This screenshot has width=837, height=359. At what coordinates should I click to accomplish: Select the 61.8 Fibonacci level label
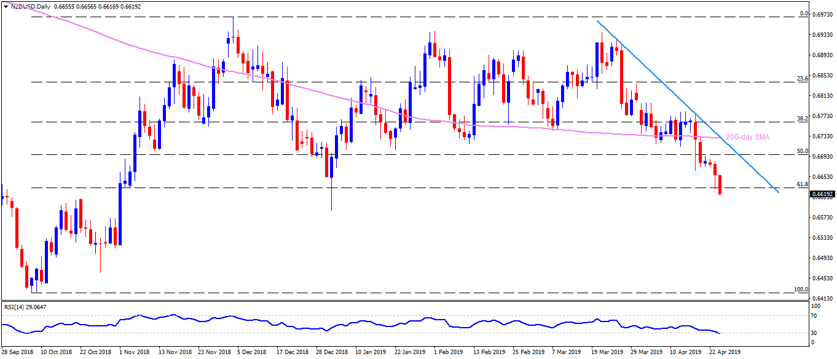tap(801, 184)
